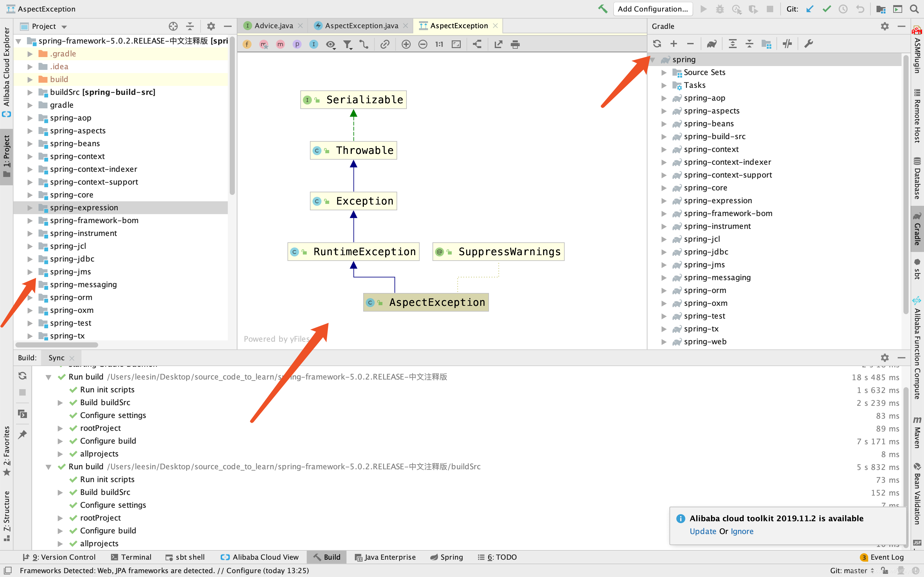The width and height of the screenshot is (924, 577).
Task: Set diagram to actual size 1:1
Action: click(x=439, y=44)
